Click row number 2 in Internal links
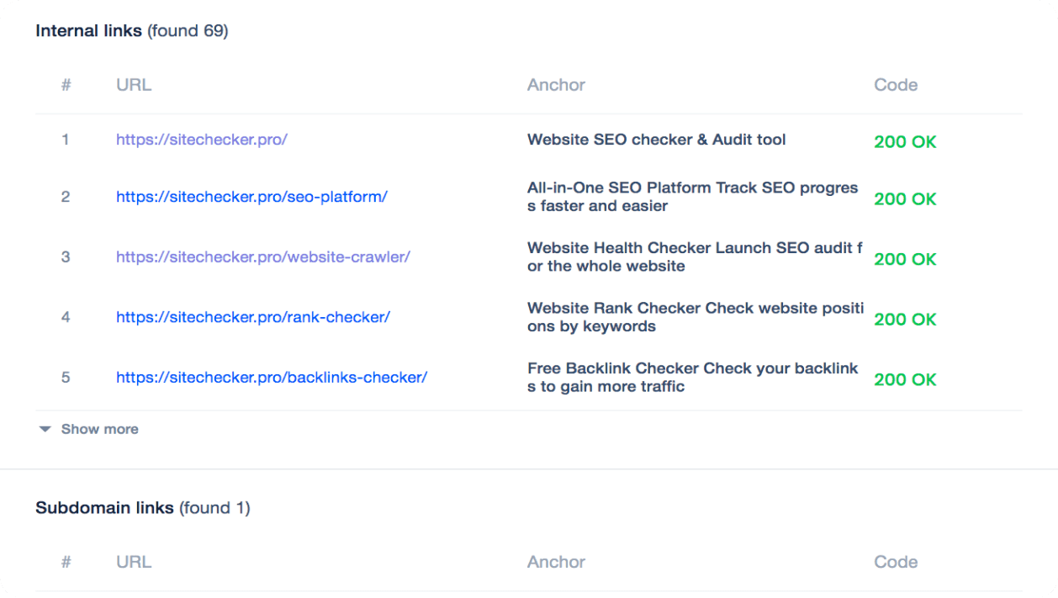The height and width of the screenshot is (598, 1058). tap(66, 198)
